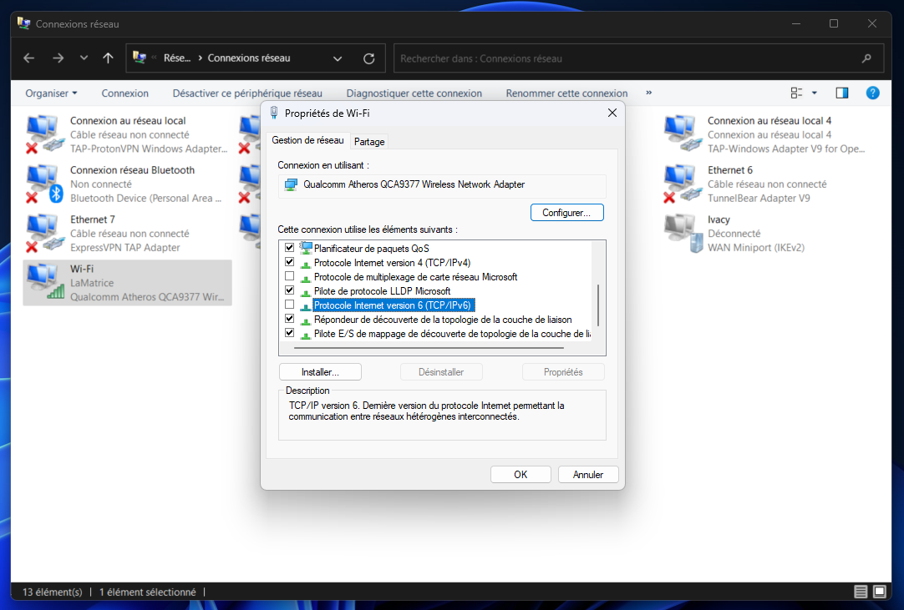The image size is (904, 610).
Task: Open recent locations dropdown chevron
Action: (x=84, y=58)
